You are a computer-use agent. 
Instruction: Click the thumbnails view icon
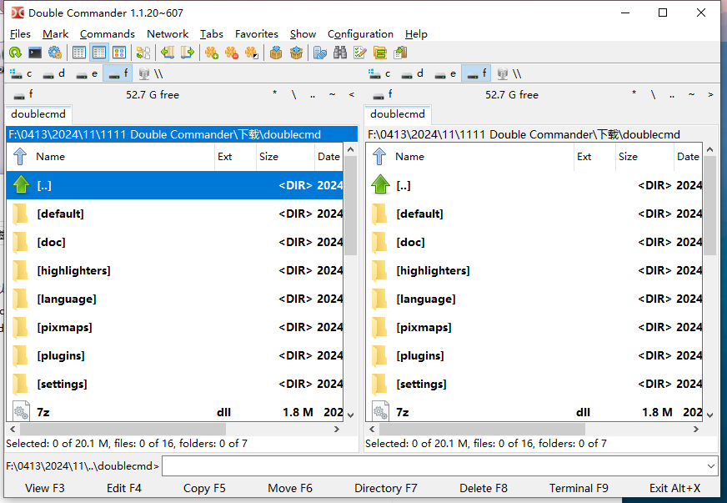pos(119,53)
